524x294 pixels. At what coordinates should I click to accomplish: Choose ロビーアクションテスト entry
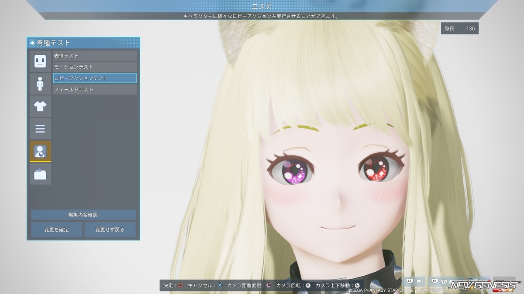95,78
